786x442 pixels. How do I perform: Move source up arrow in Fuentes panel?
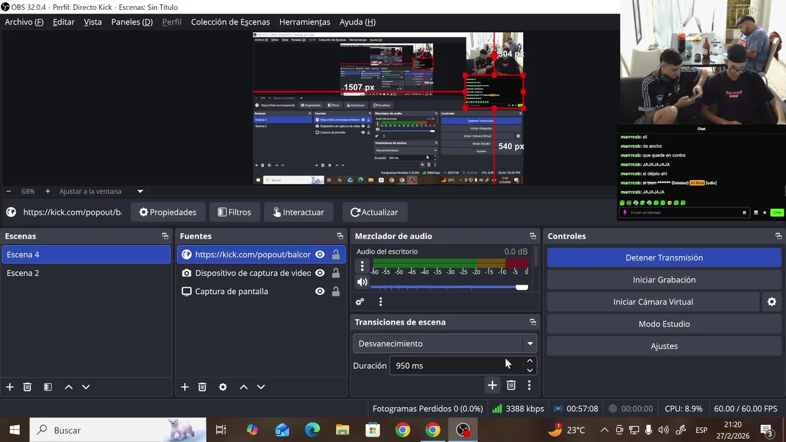(x=244, y=387)
